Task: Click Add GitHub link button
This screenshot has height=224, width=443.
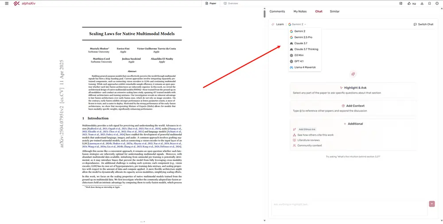Action: click(307, 129)
